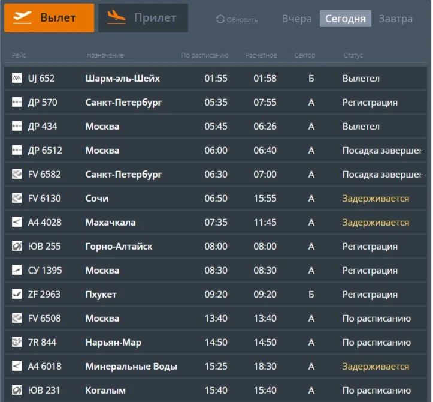Click airline logo for СУ 1395

click(x=17, y=271)
